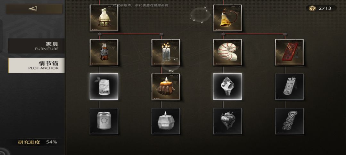Choose the striped nautilus shell item
Viewport: 346px width, 155px height.
pos(227,52)
